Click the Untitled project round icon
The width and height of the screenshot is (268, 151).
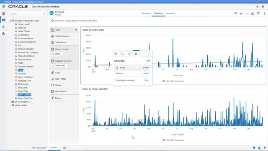(x=52, y=13)
